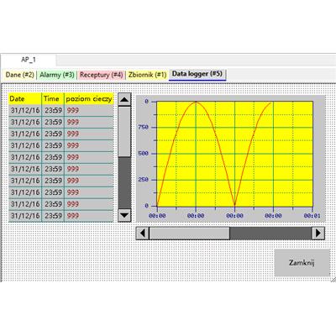Click the table scroll down arrow

click(124, 216)
